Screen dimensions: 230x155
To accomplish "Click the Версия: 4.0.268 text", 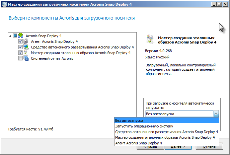I will pos(158,51).
